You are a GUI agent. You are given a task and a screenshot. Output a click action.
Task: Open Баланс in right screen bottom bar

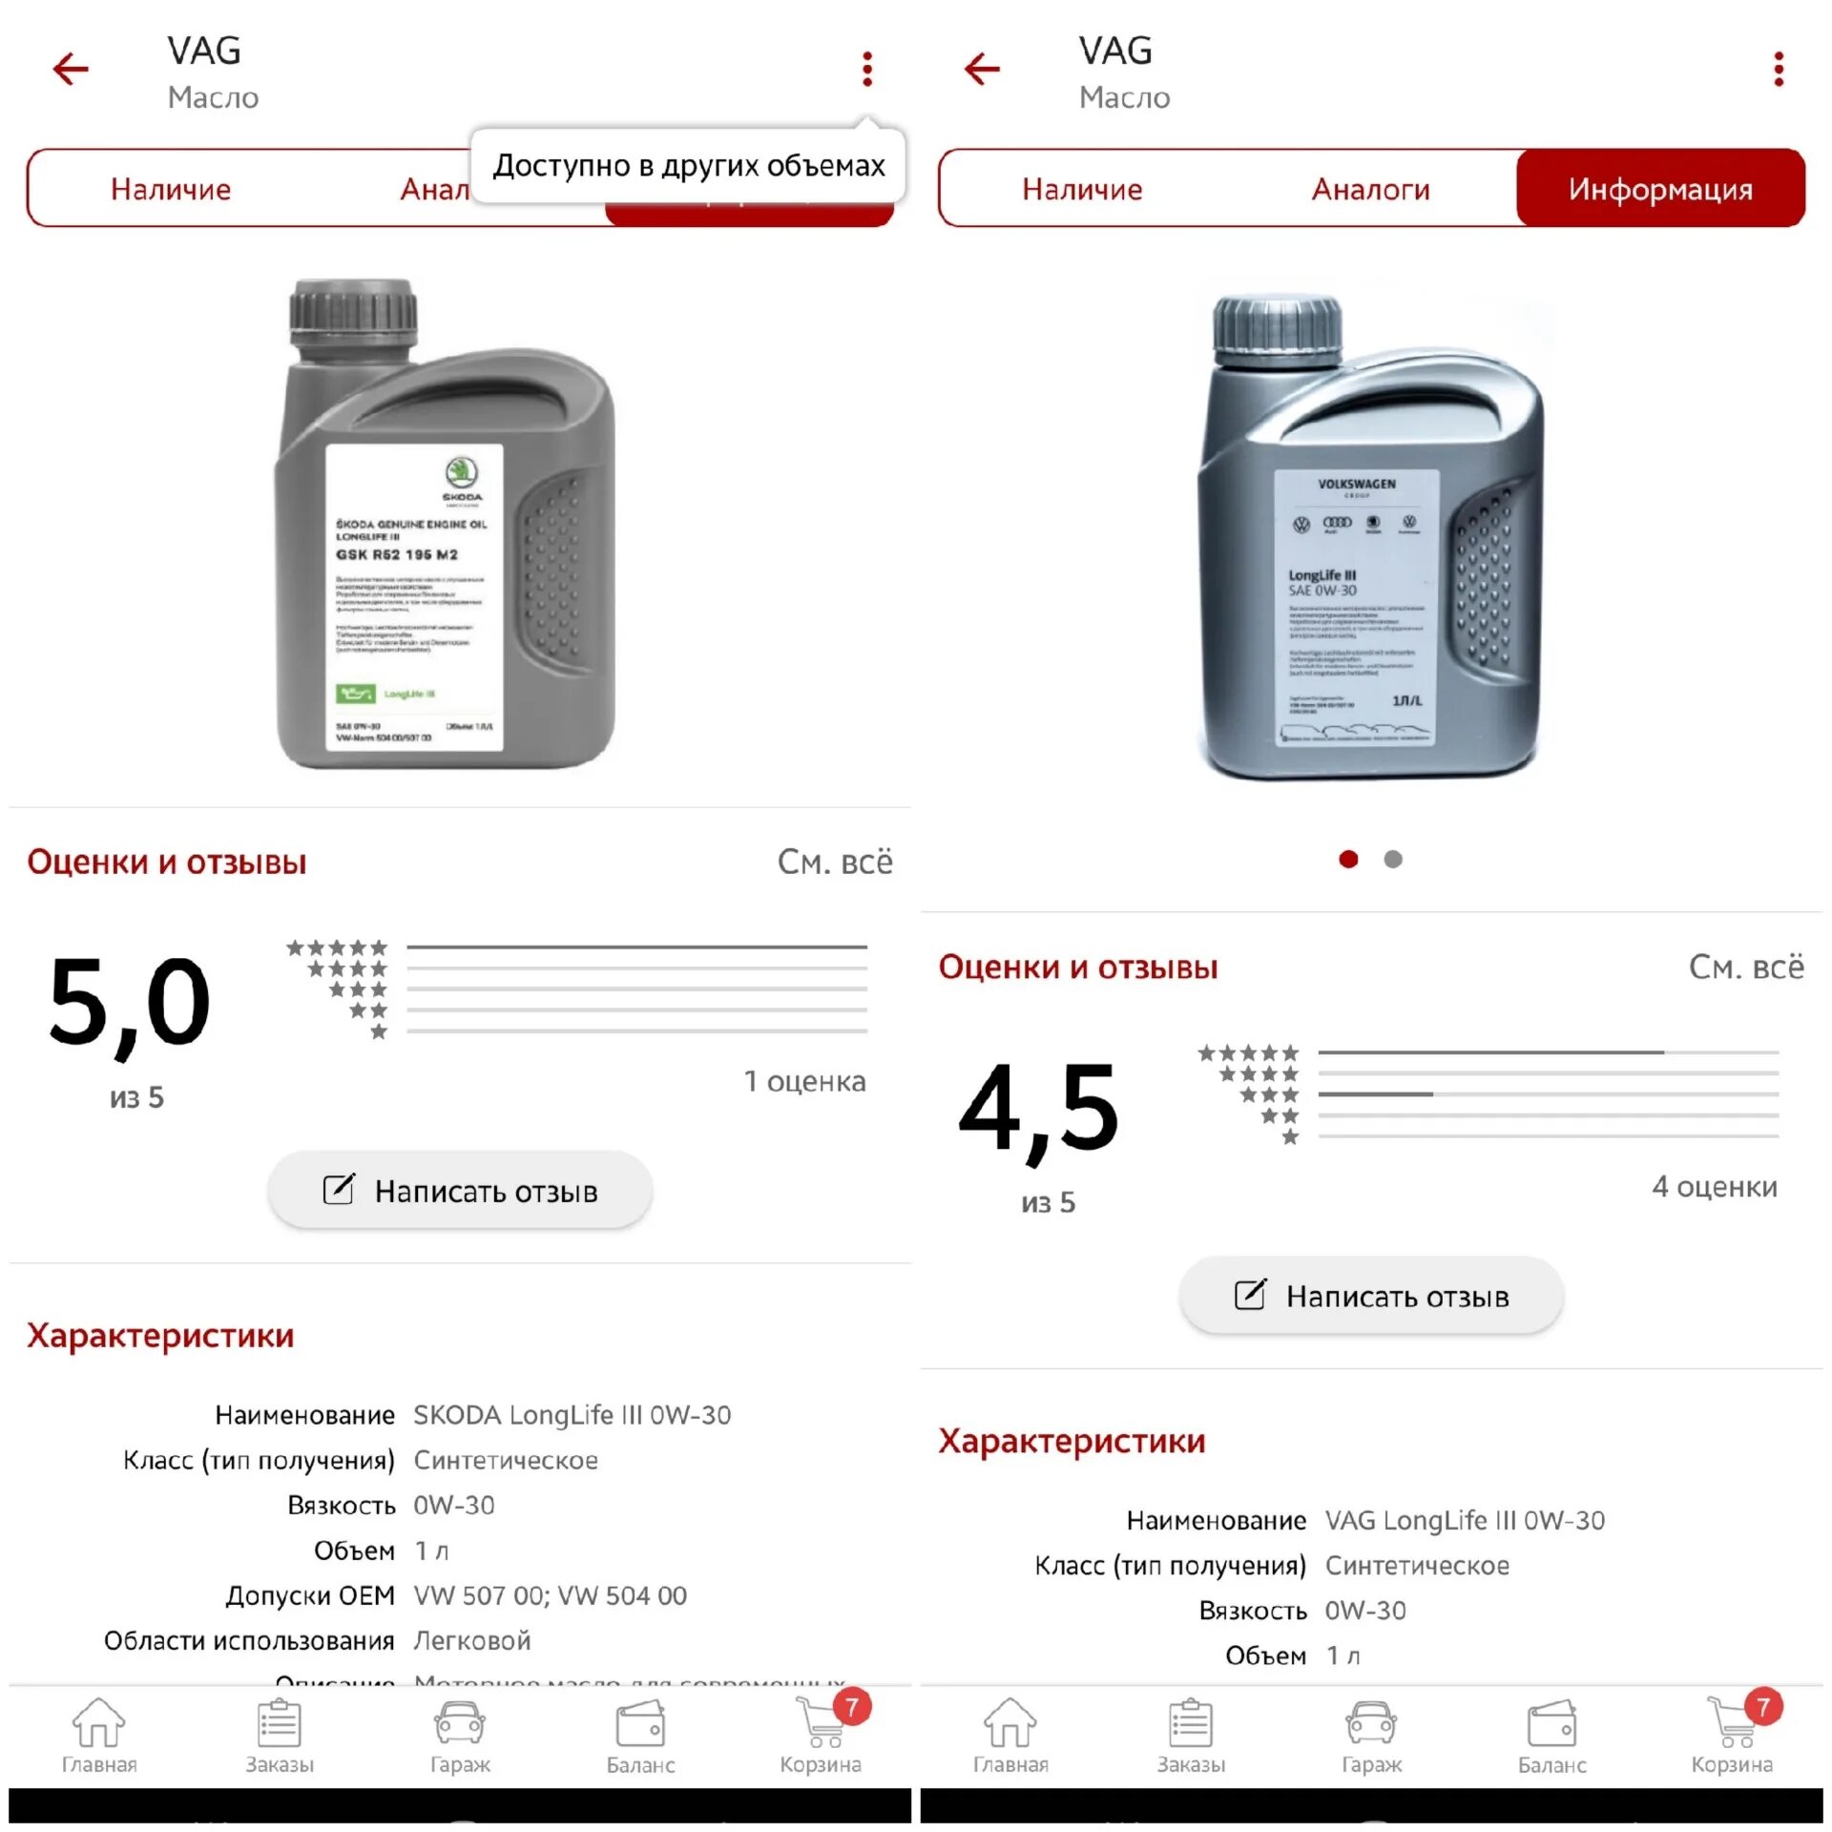(1551, 1737)
